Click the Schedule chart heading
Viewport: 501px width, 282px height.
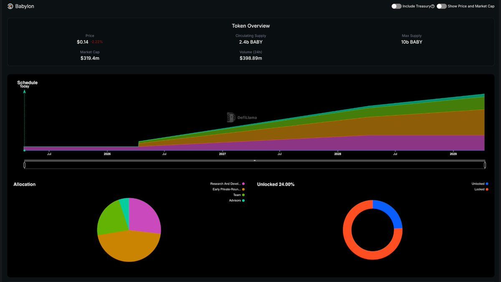pos(27,83)
